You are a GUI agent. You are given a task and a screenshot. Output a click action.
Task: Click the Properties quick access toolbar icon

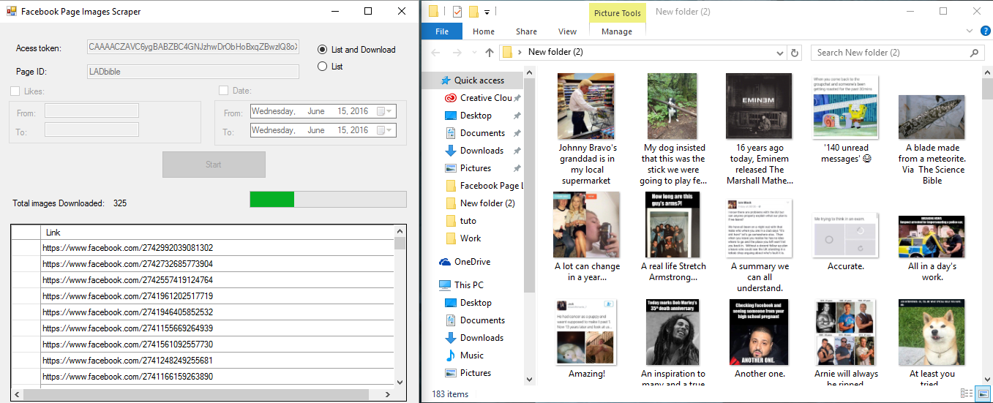[x=457, y=11]
